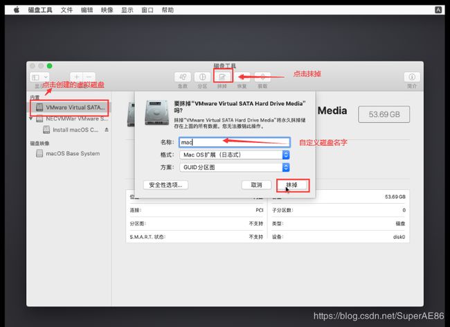450x327 pixels.
Task: Click the S.M.A.R.T. 状态 label
Action: click(x=147, y=237)
